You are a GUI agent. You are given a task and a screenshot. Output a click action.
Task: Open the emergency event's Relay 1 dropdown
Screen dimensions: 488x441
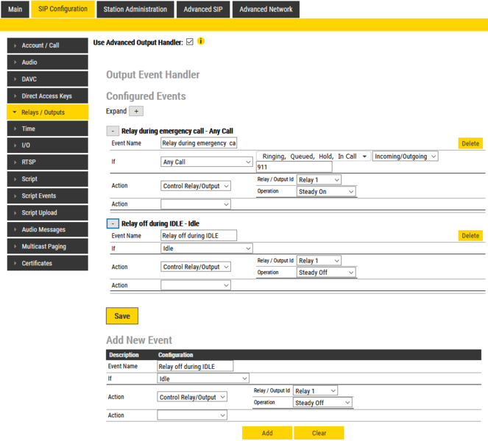[x=319, y=179]
